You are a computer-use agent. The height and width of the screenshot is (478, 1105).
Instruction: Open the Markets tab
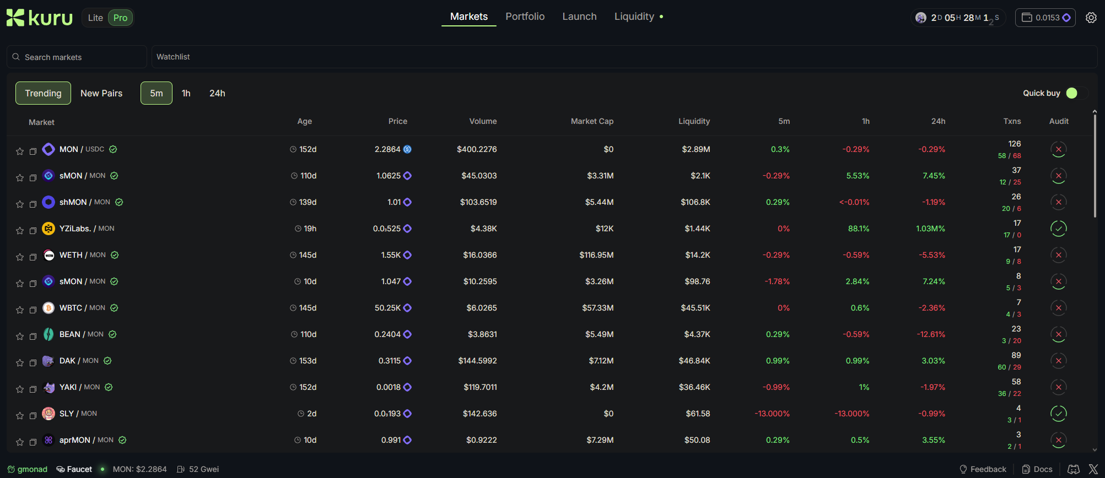pyautogui.click(x=469, y=17)
